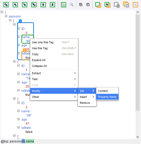
Task: Click the expand all plus-box toolbar icon
Action: 81,4
